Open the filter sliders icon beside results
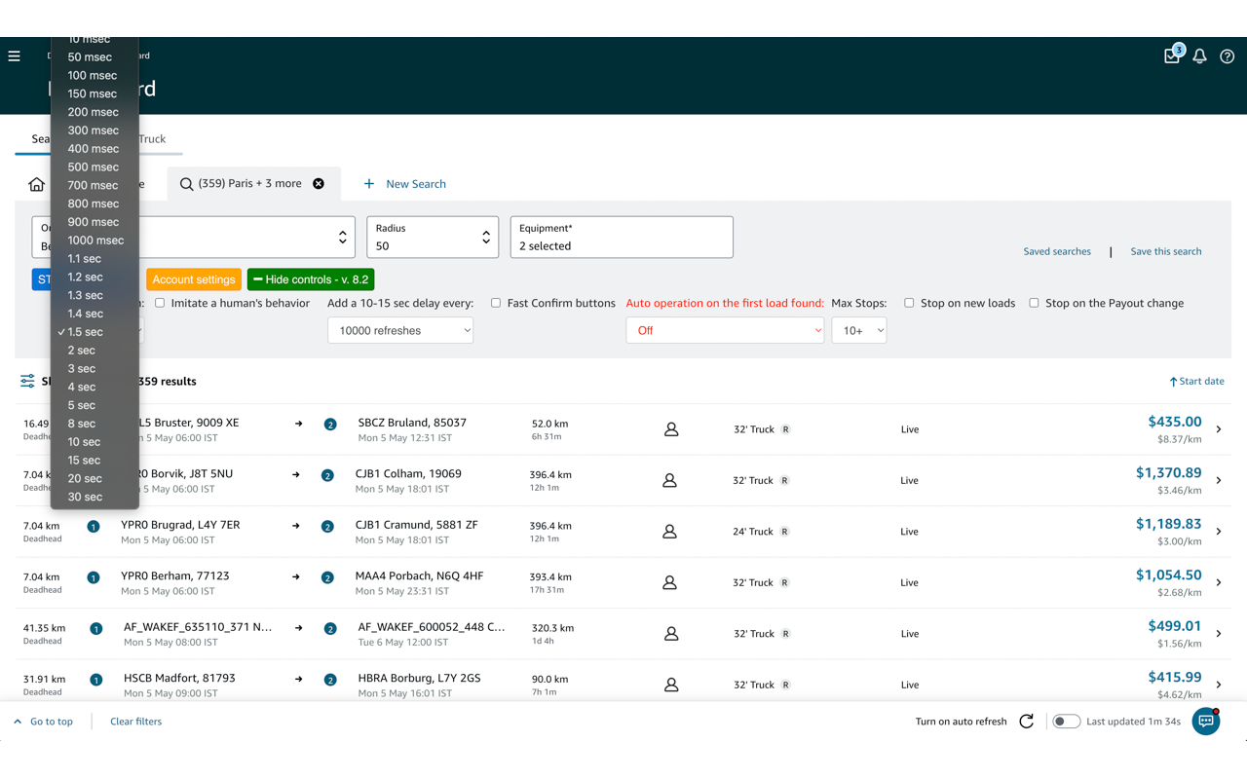This screenshot has height=779, width=1247. coord(27,381)
